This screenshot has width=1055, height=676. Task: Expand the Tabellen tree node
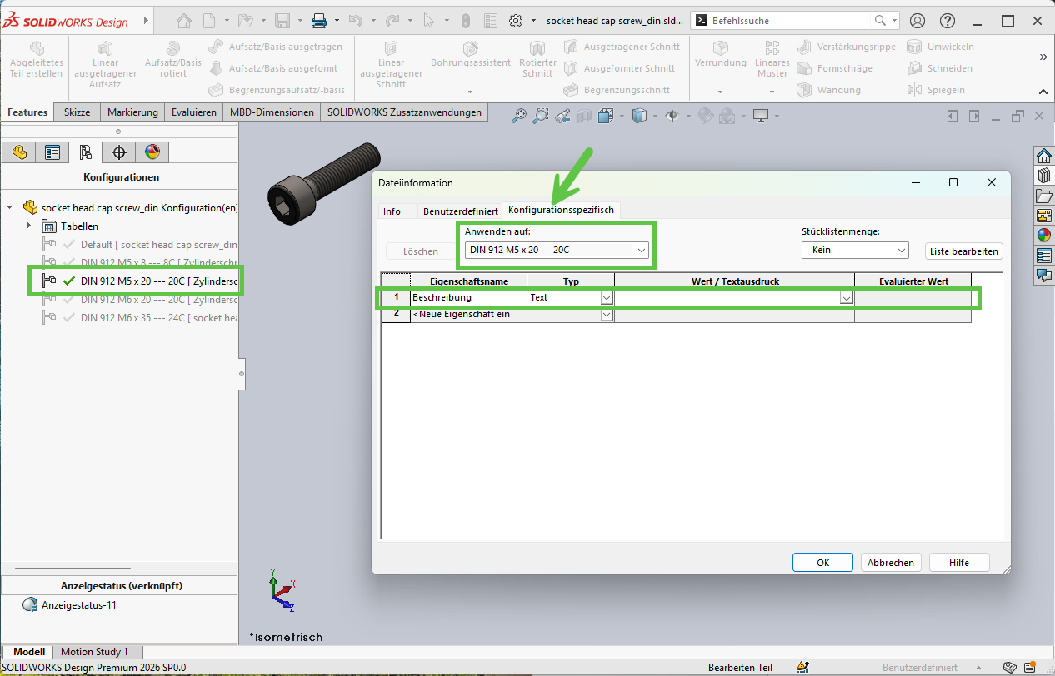pyautogui.click(x=29, y=226)
